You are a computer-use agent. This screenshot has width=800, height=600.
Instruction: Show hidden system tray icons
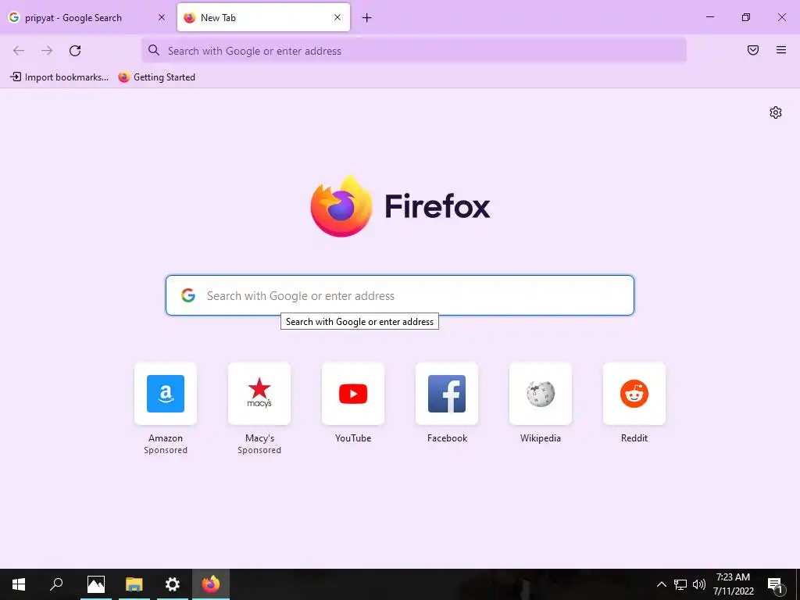click(x=661, y=584)
